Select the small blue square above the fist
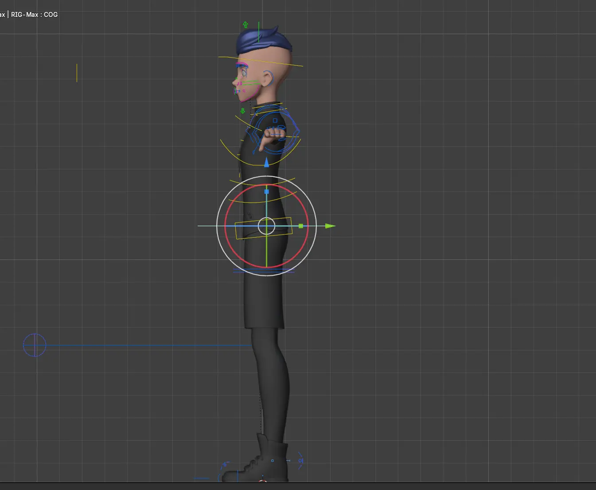 (275, 120)
